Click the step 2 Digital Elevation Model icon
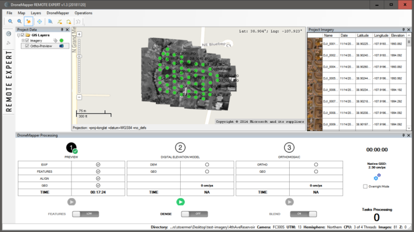414x232 pixels. (180, 148)
